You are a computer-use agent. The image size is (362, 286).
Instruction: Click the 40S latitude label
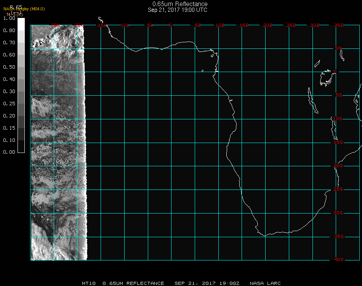338,260
